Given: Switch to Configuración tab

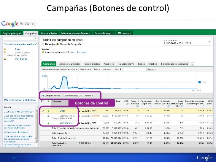Looking at the screenshot, I should coord(92,64).
